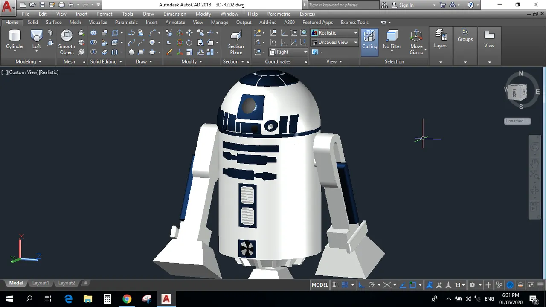This screenshot has height=307, width=546.
Task: Select the Rectangle draw tool
Action: point(141,52)
